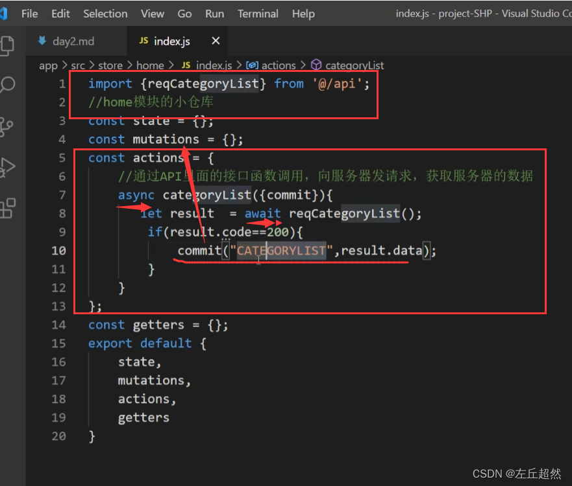Click 'CATEGORYLIST' string on line 10
Image resolution: width=572 pixels, height=486 pixels.
[x=281, y=251]
